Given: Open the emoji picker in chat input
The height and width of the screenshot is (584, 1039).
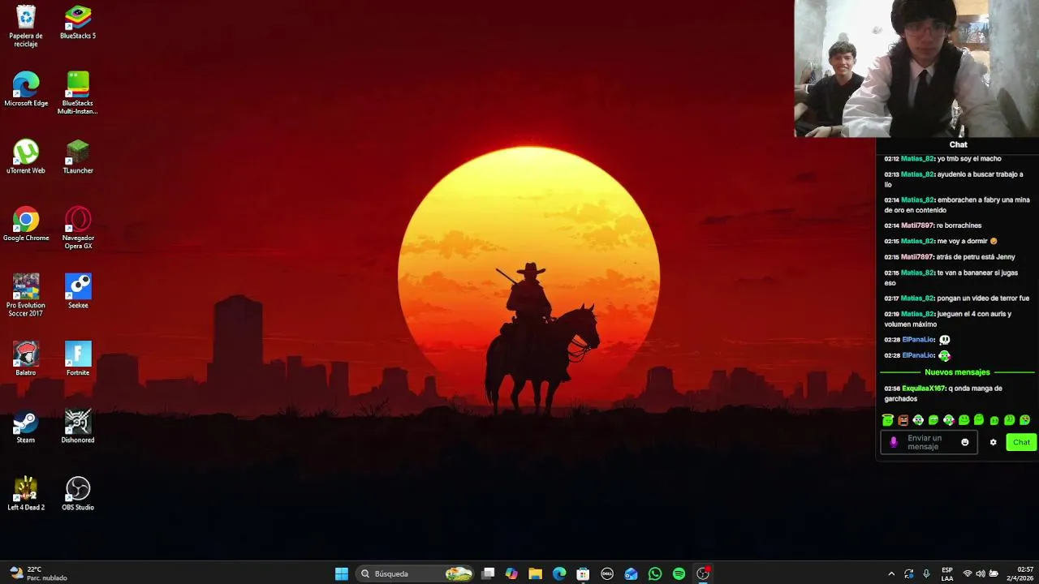Looking at the screenshot, I should click(965, 442).
